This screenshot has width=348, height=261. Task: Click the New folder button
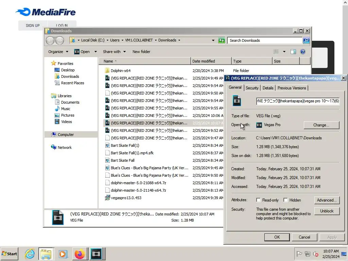(141, 52)
